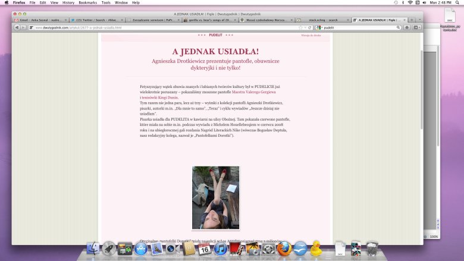
Task: Open volume control in menu bar
Action: (x=424, y=2)
